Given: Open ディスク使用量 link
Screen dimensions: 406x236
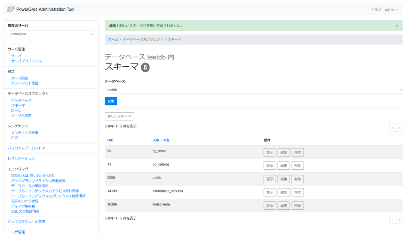Looking at the screenshot, I should 23,206.
